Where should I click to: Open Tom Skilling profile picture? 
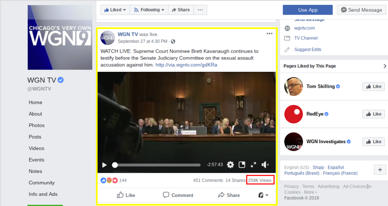point(294,86)
